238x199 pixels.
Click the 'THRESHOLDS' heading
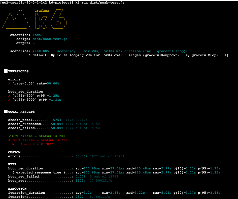[18, 71]
